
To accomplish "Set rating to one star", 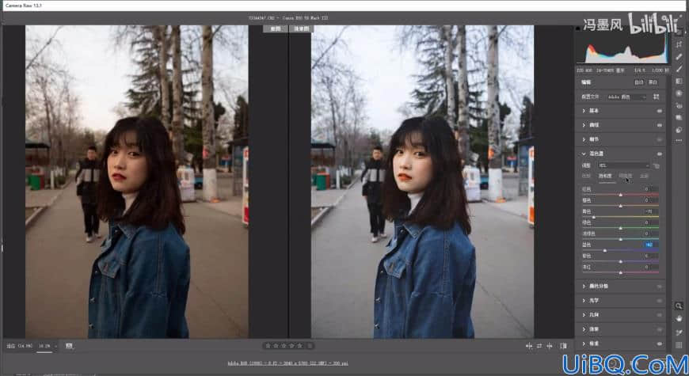I will point(268,346).
